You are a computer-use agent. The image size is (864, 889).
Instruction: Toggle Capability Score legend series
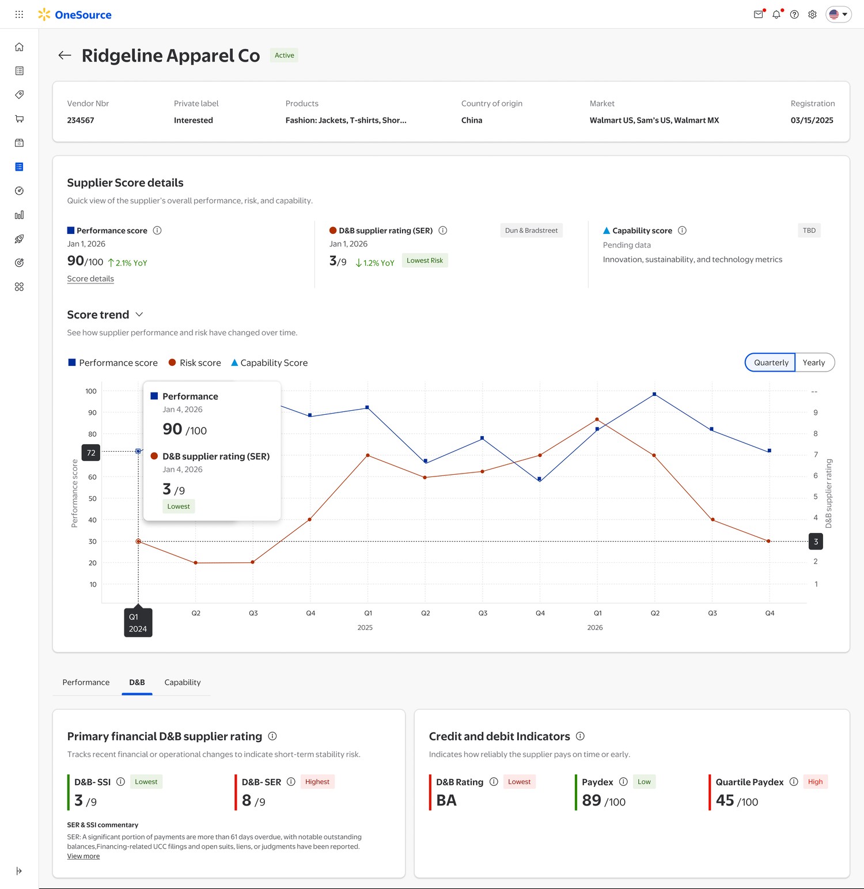point(269,363)
